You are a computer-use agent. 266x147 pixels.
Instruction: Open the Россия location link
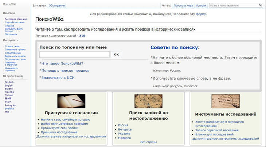[x=123, y=125]
